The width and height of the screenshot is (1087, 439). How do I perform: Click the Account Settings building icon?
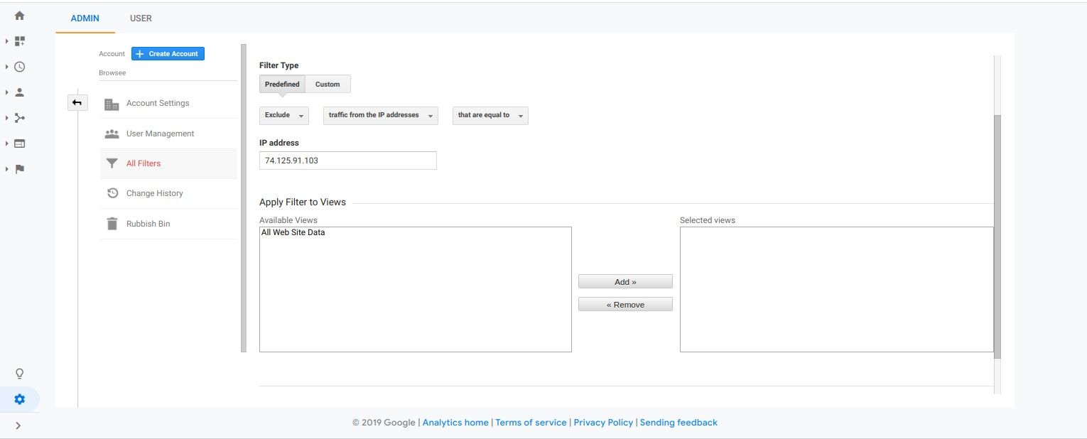[112, 104]
